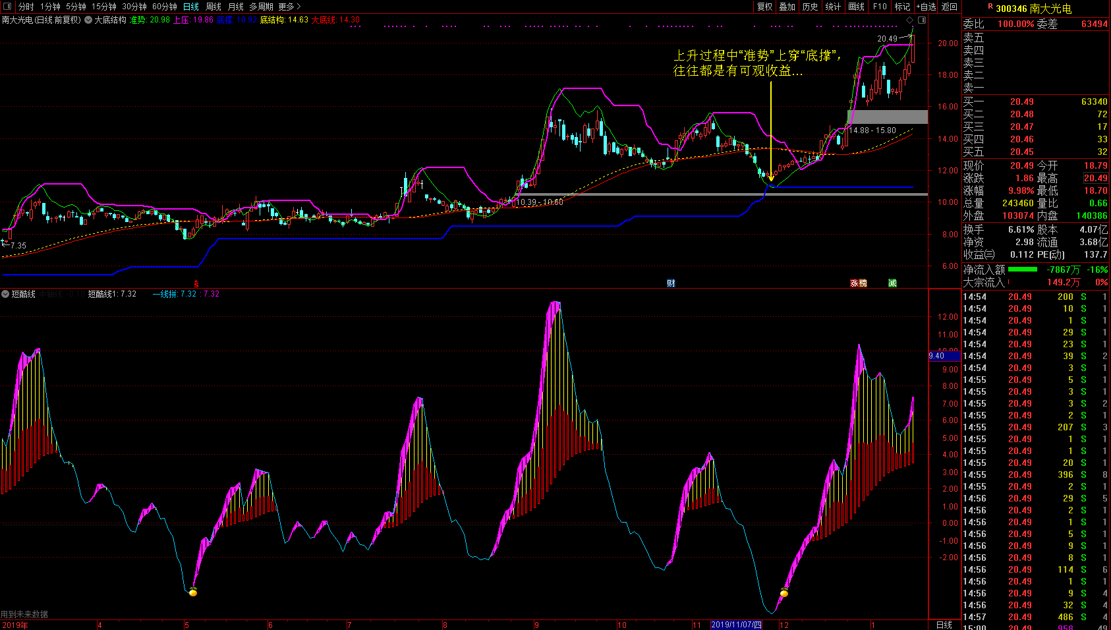Screen dimensions: 1111x630
Task: Click the diamond marker icon above chart
Action: click(x=910, y=20)
